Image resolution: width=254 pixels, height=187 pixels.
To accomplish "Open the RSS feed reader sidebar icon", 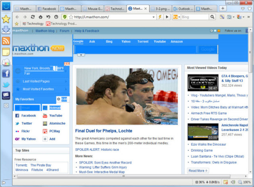I will pos(6,41).
